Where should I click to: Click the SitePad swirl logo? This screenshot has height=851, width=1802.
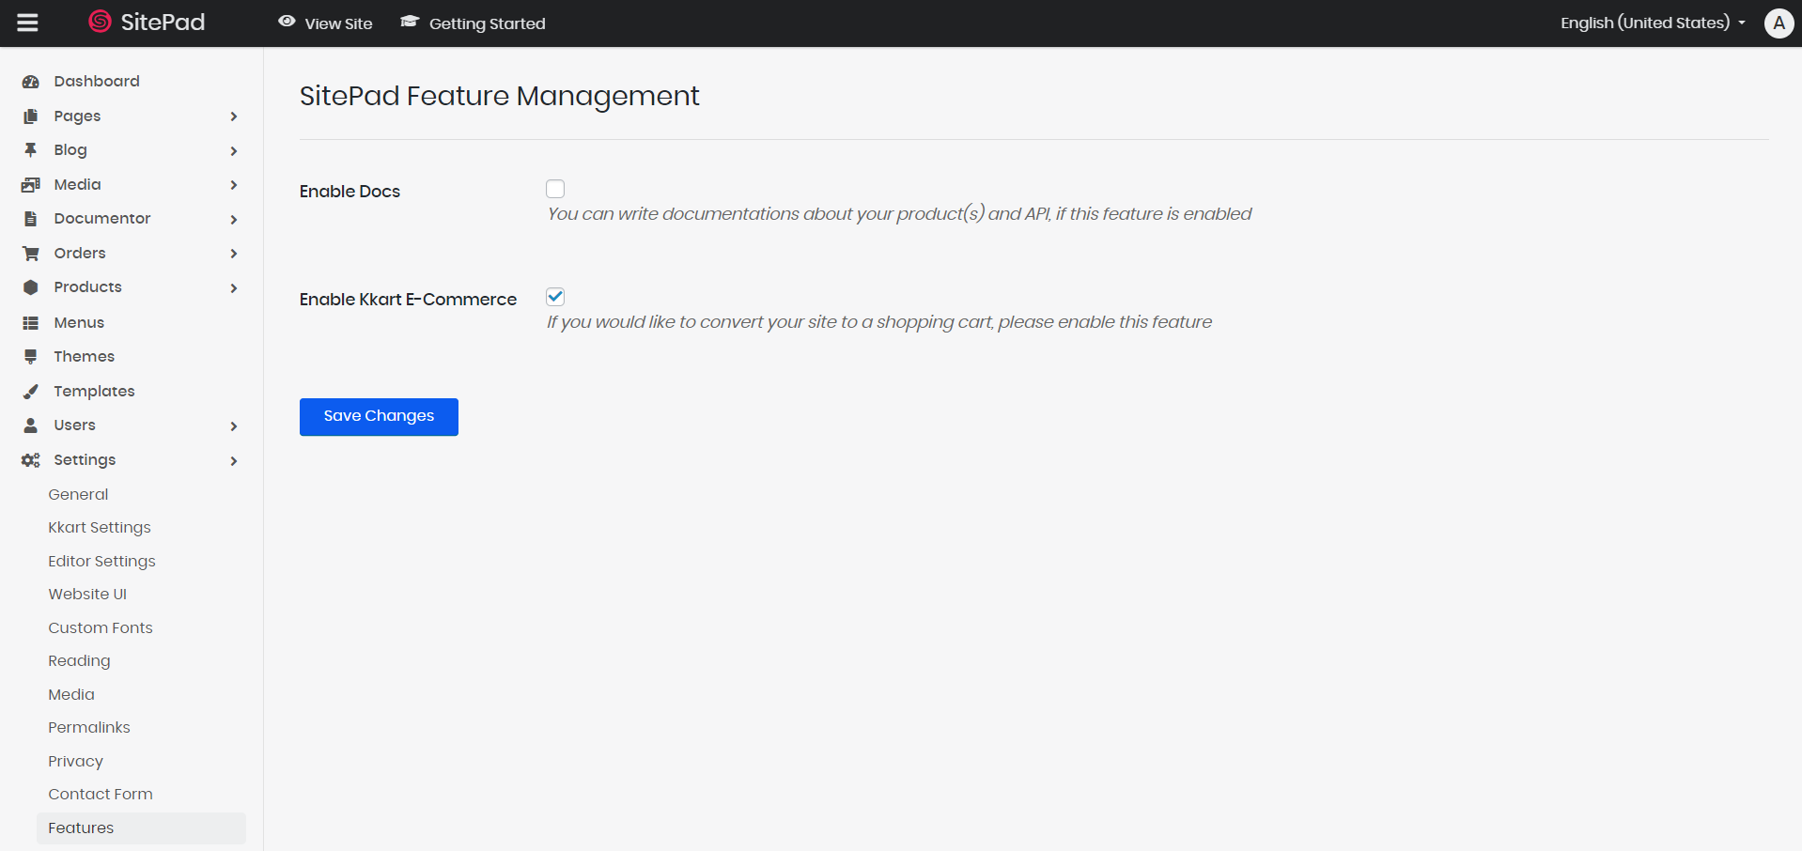pyautogui.click(x=100, y=22)
